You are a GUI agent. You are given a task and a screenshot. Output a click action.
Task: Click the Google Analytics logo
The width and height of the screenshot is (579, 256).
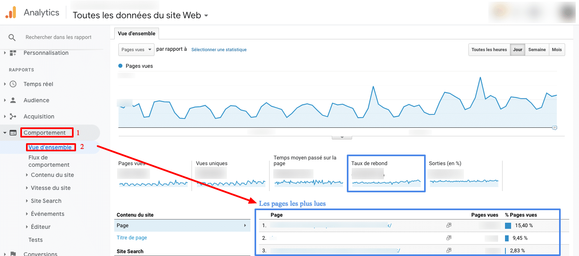click(11, 13)
